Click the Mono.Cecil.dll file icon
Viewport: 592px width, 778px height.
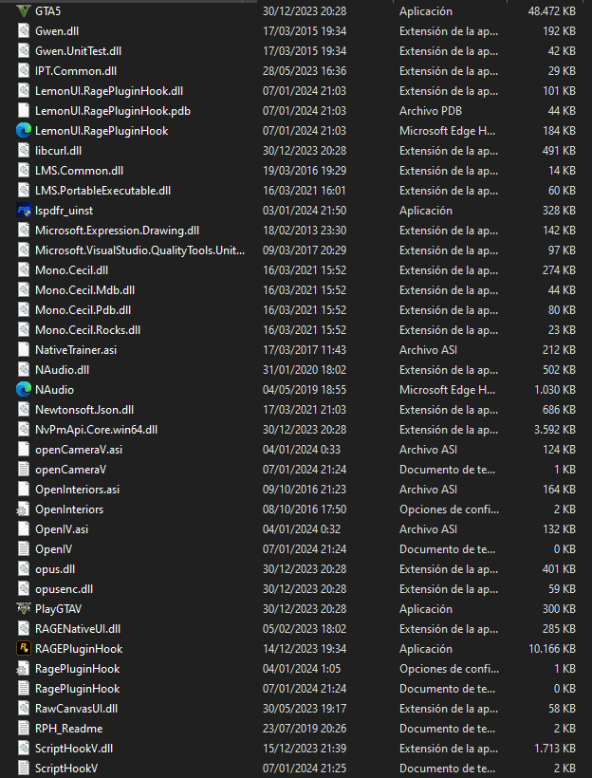pos(24,269)
